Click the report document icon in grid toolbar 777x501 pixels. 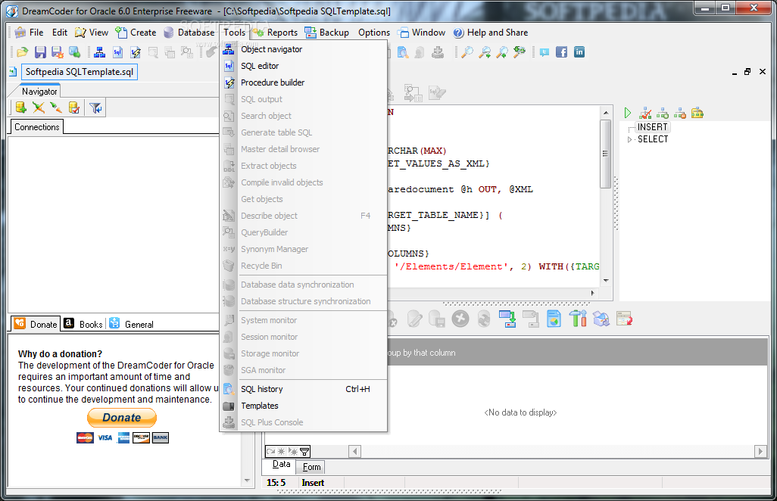(x=554, y=319)
